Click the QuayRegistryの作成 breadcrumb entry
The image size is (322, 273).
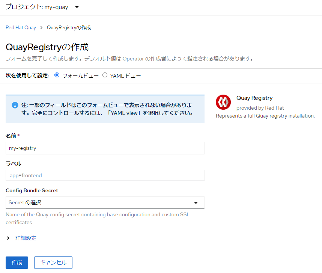tap(69, 27)
